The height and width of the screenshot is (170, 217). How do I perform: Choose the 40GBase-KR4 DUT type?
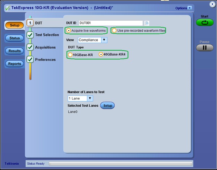pyautogui.click(x=112, y=54)
